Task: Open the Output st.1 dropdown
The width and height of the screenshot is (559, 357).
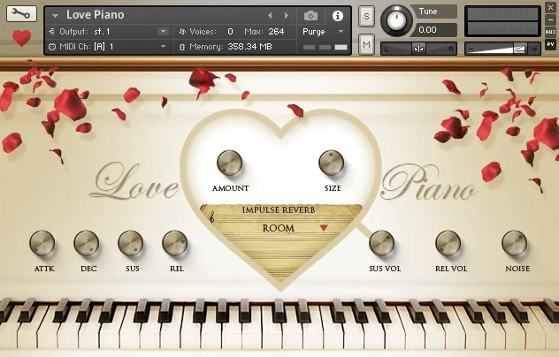Action: click(163, 31)
